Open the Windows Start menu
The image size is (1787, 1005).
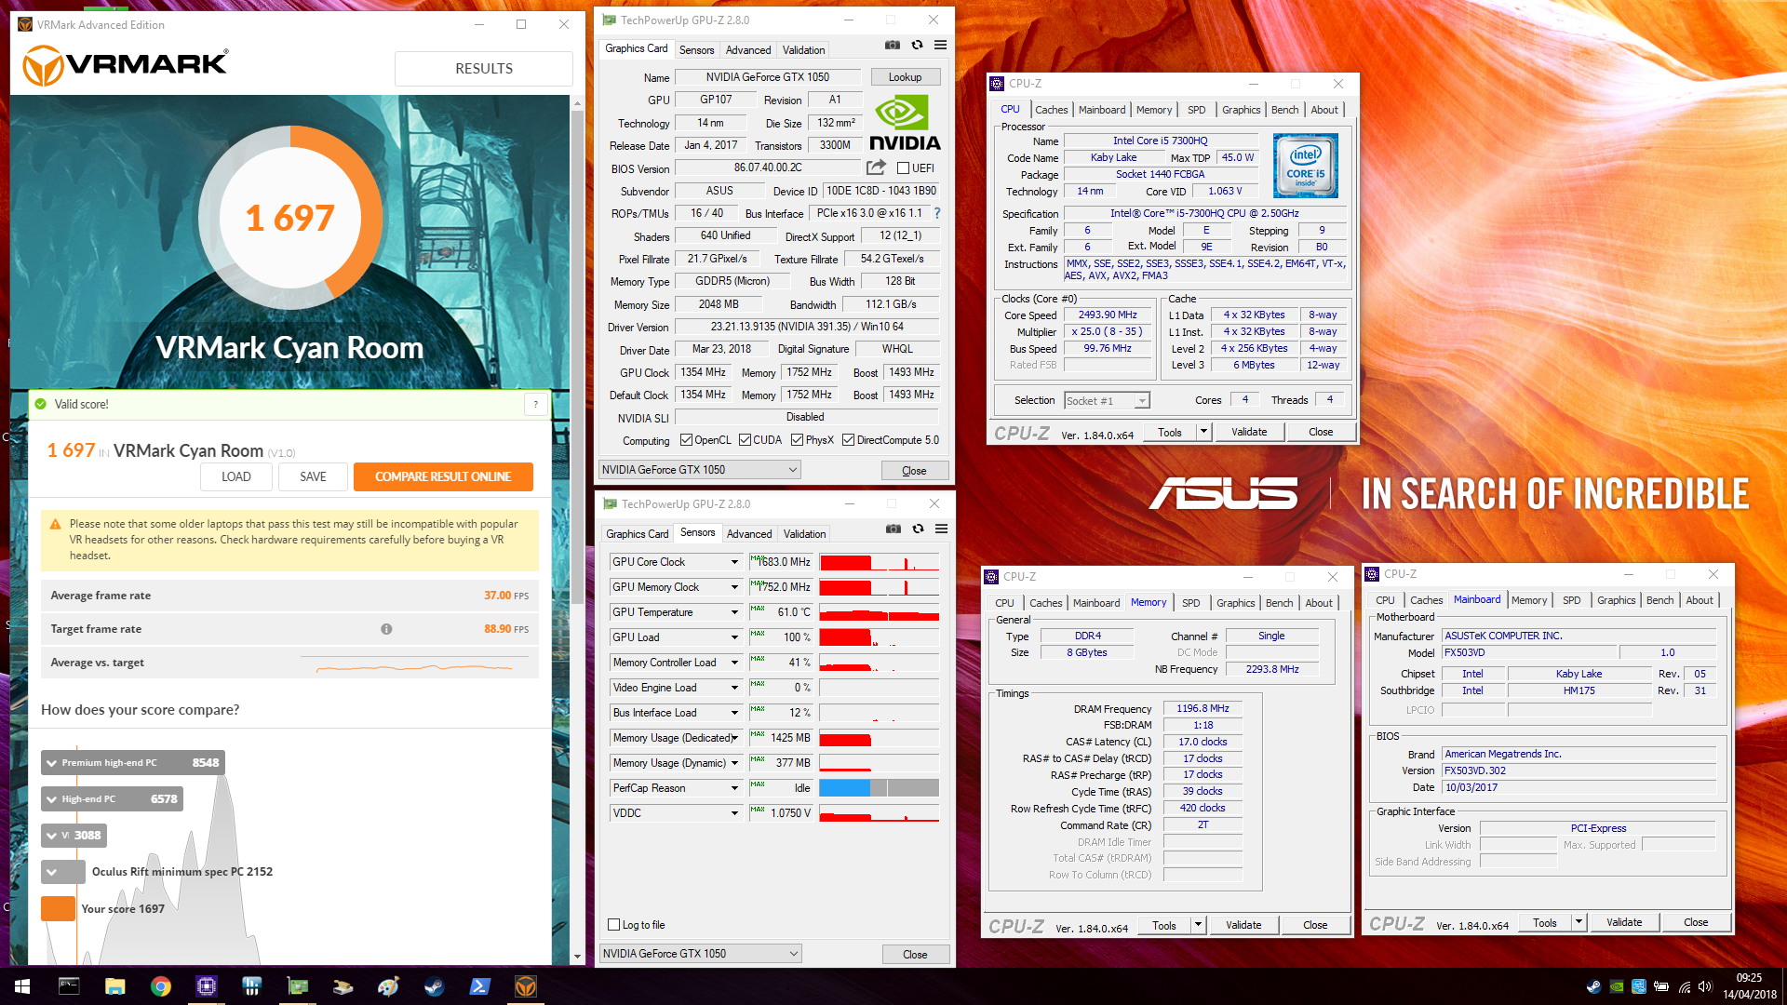click(x=22, y=986)
